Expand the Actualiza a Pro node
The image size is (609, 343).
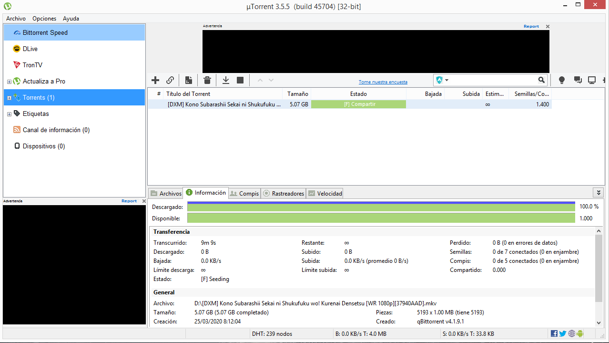9,82
